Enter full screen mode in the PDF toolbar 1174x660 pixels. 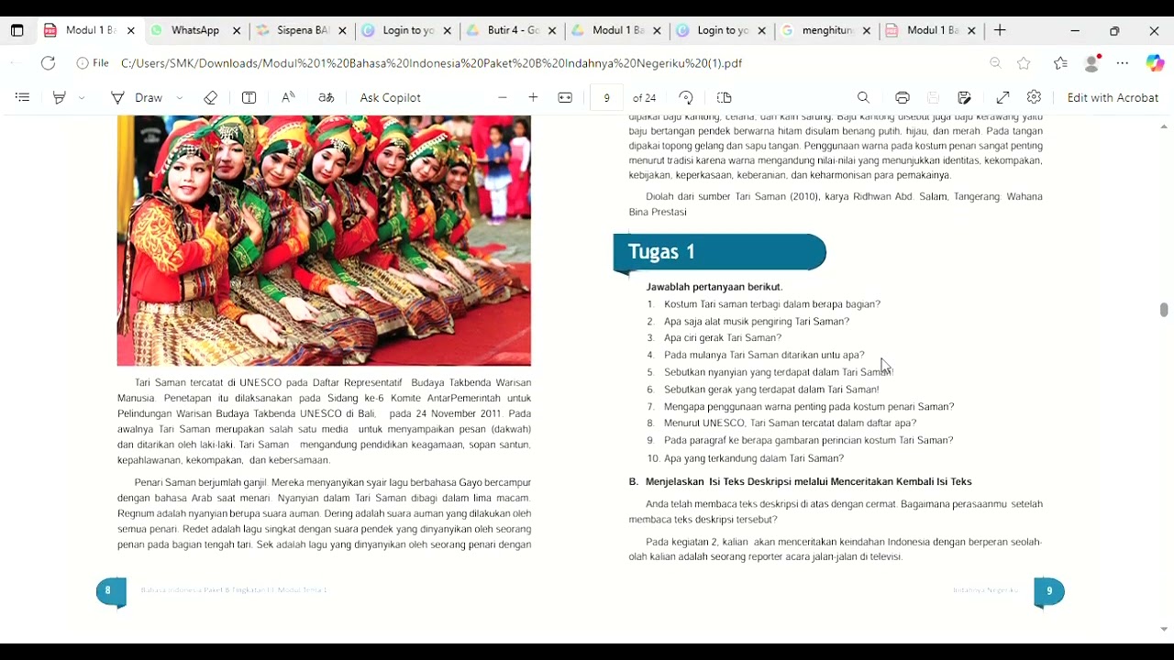(x=1003, y=97)
